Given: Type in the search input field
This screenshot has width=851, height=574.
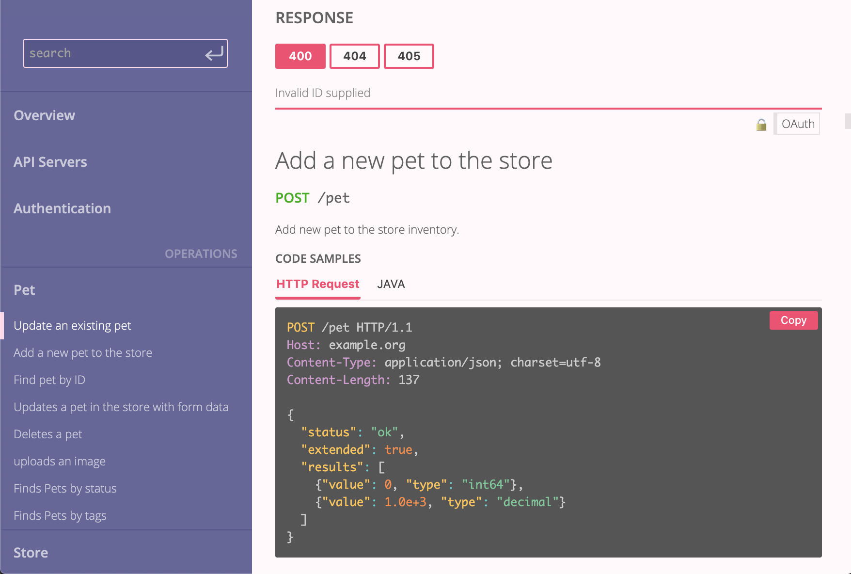Looking at the screenshot, I should [114, 53].
